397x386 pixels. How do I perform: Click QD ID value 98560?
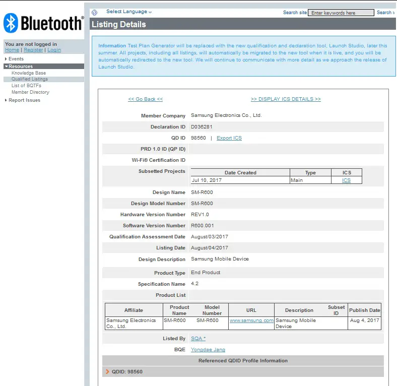tap(198, 138)
